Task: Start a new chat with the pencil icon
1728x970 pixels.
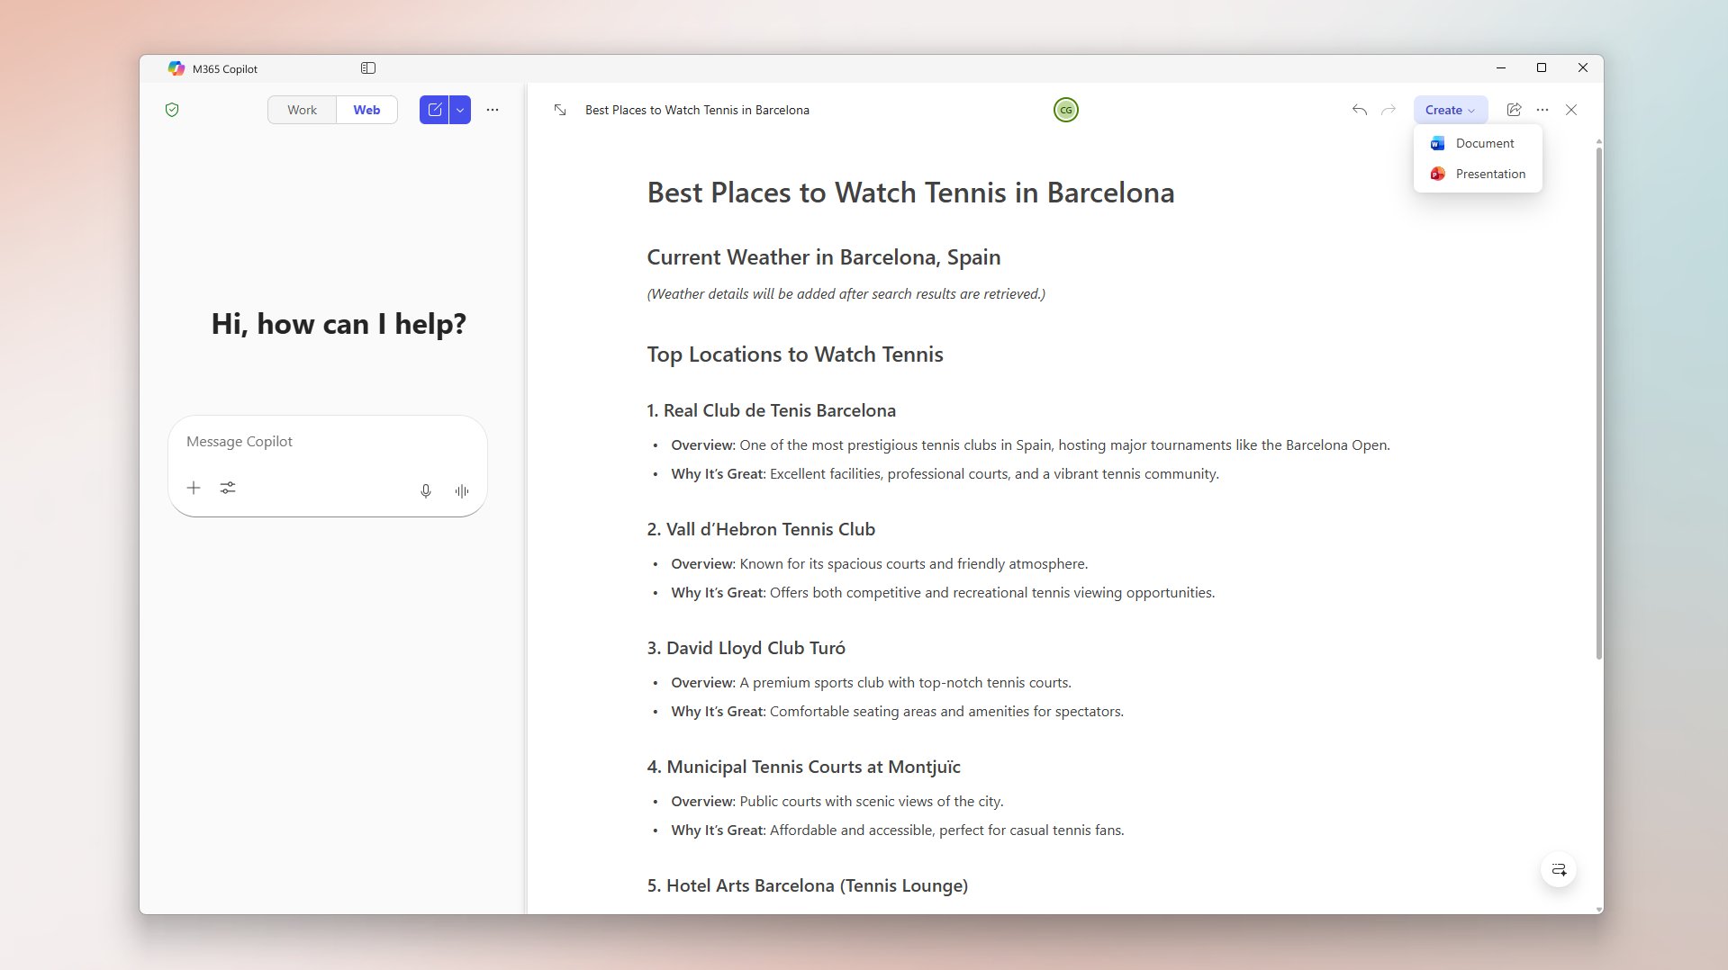Action: click(435, 109)
